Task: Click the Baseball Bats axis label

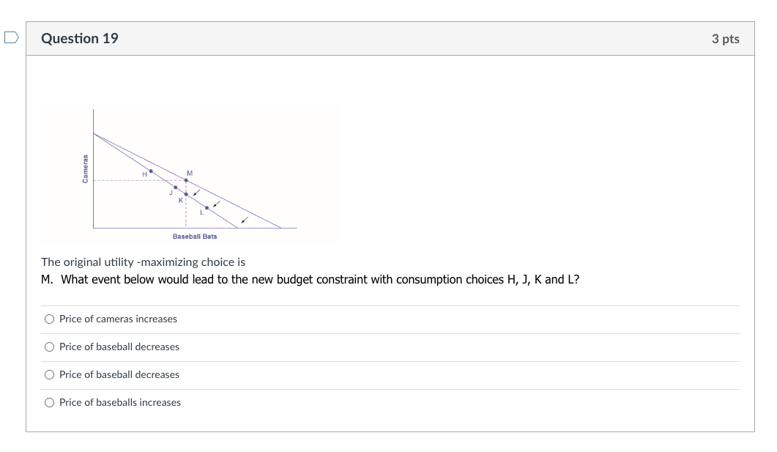Action: pos(195,236)
